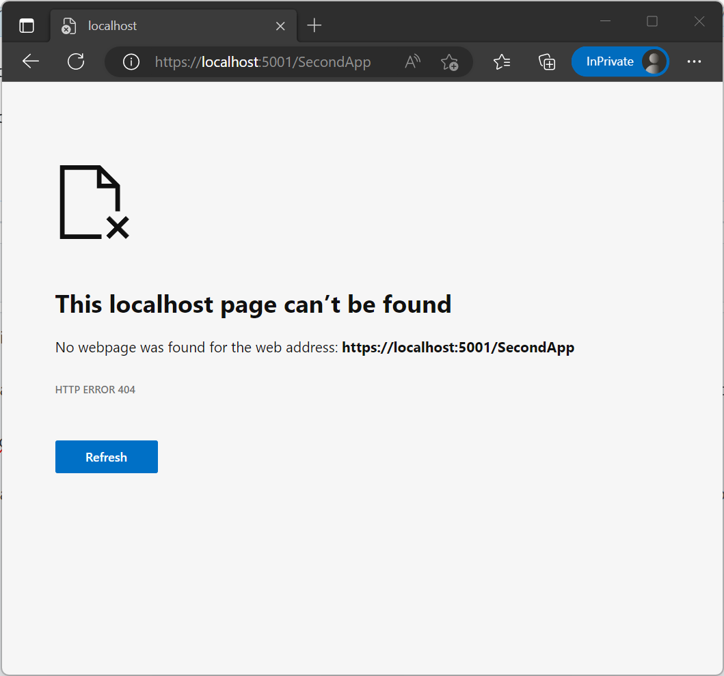The width and height of the screenshot is (724, 676).
Task: Activate Read Aloud from the address bar
Action: click(412, 61)
